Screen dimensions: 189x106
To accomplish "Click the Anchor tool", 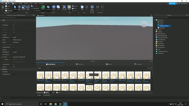I will tap(75, 11).
